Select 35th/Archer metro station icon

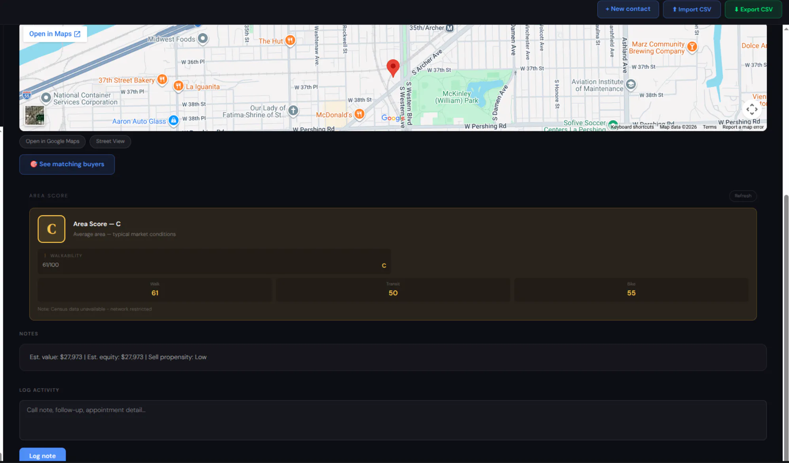(450, 28)
